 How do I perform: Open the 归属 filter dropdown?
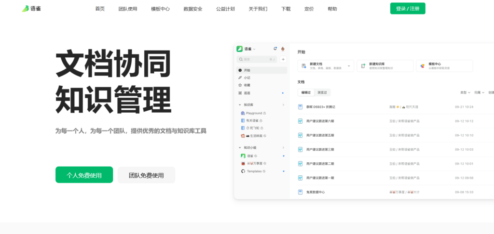[479, 92]
